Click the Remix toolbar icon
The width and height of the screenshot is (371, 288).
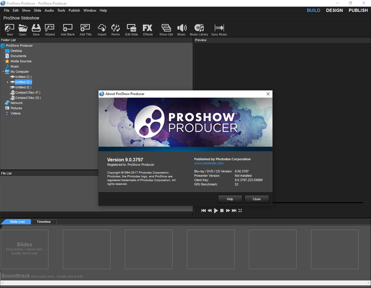(x=116, y=30)
